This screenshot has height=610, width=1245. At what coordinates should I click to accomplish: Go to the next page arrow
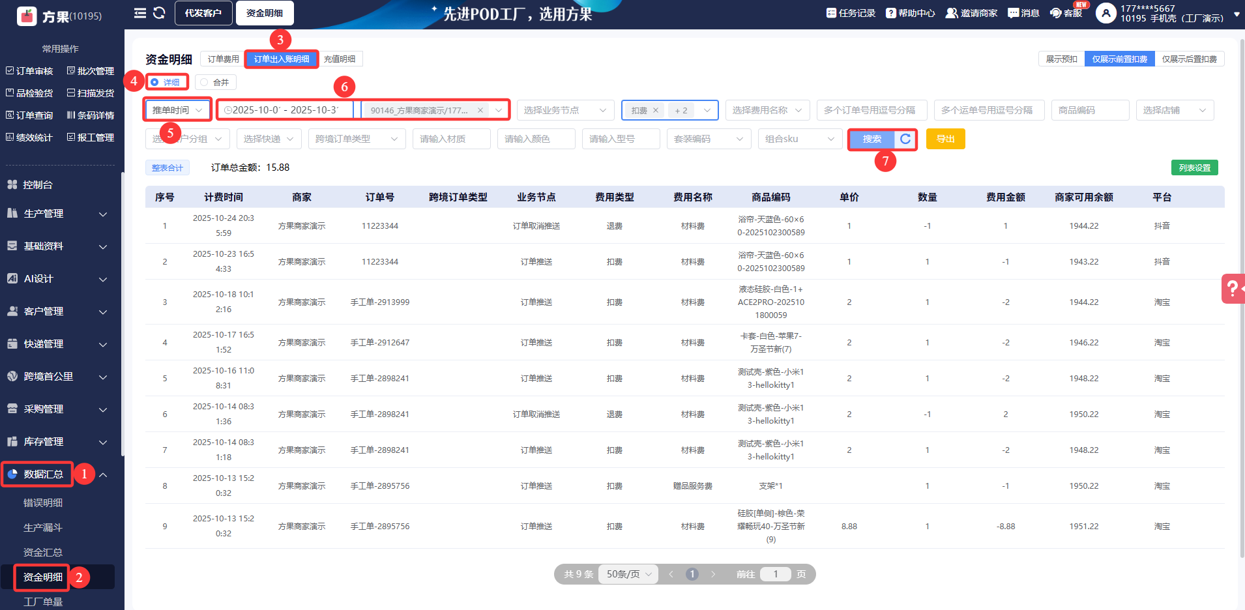713,574
